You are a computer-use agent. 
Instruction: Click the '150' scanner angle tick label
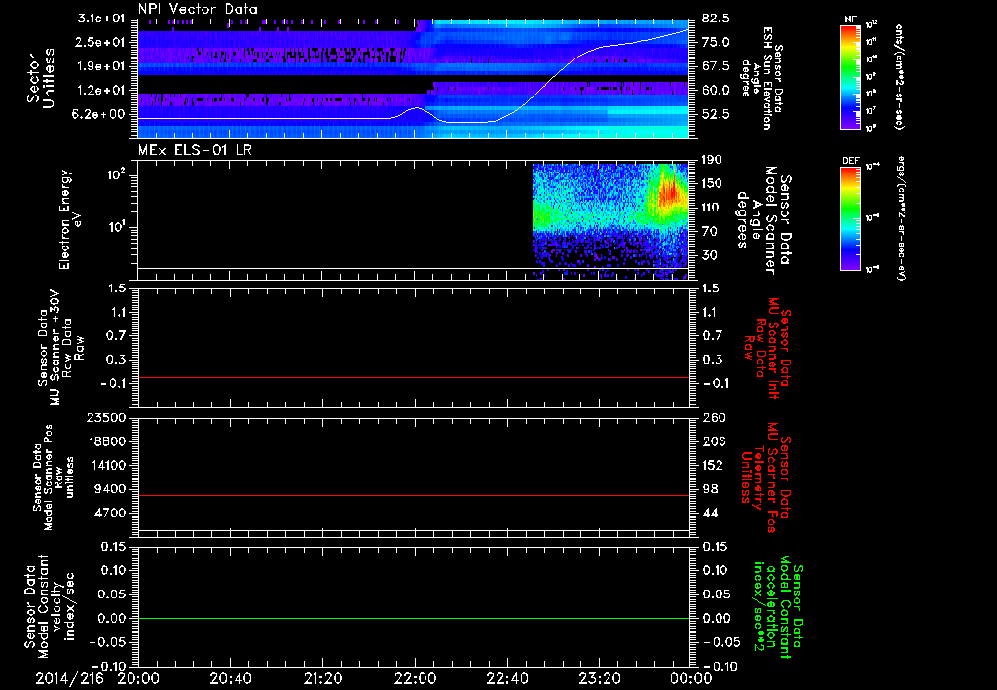(x=713, y=184)
